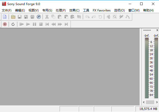Toggle Loop Playback icon
159x112 pixels.
(13, 24)
